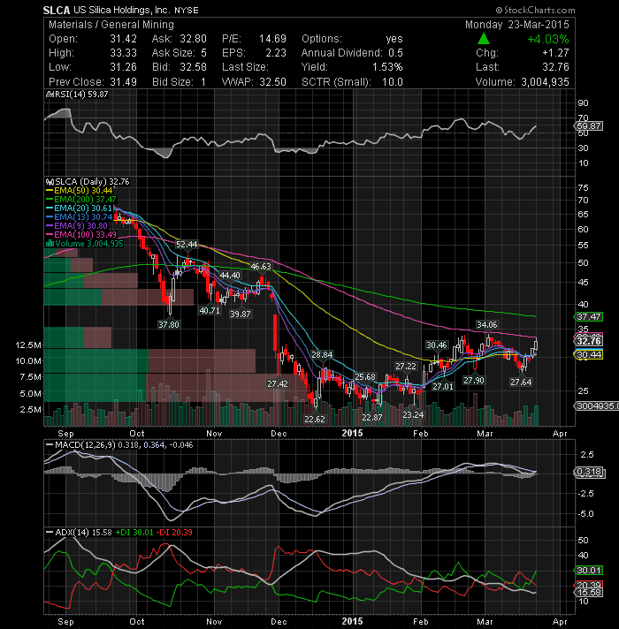Screen dimensions: 619x629
Task: Click the 27.01 price label
Action: (443, 386)
